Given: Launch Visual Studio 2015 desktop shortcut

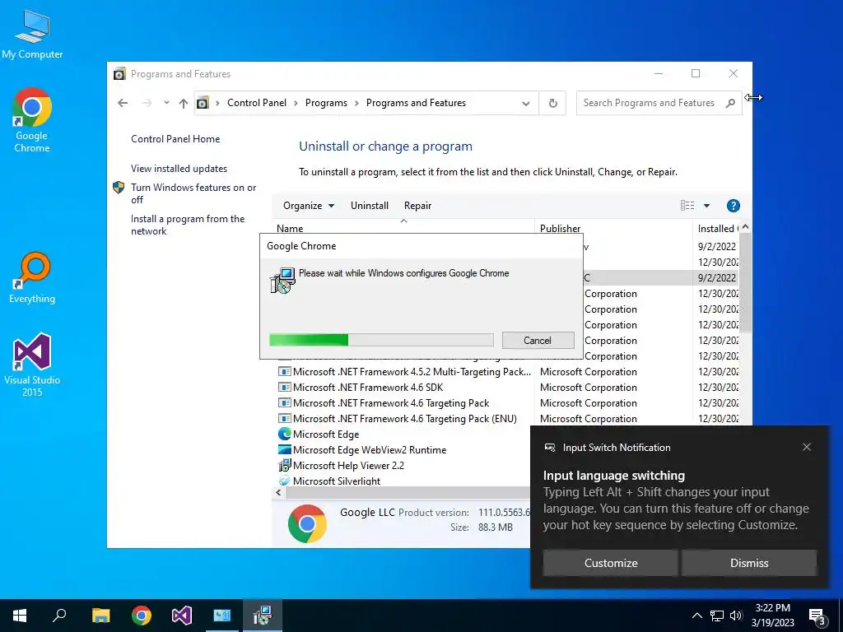Looking at the screenshot, I should [x=32, y=365].
